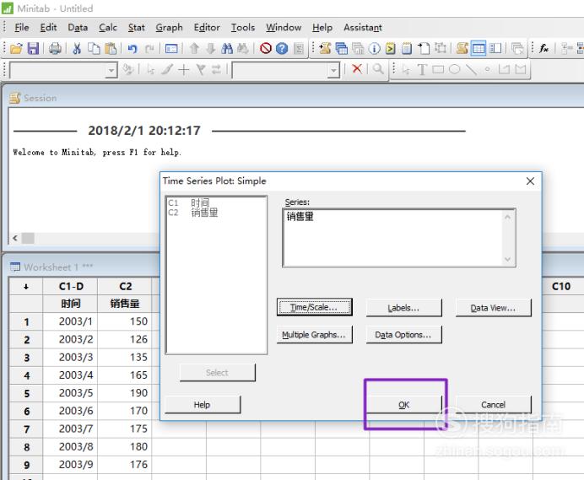Image resolution: width=584 pixels, height=480 pixels.
Task: Click cell with value 2003/4
Action: click(70, 375)
